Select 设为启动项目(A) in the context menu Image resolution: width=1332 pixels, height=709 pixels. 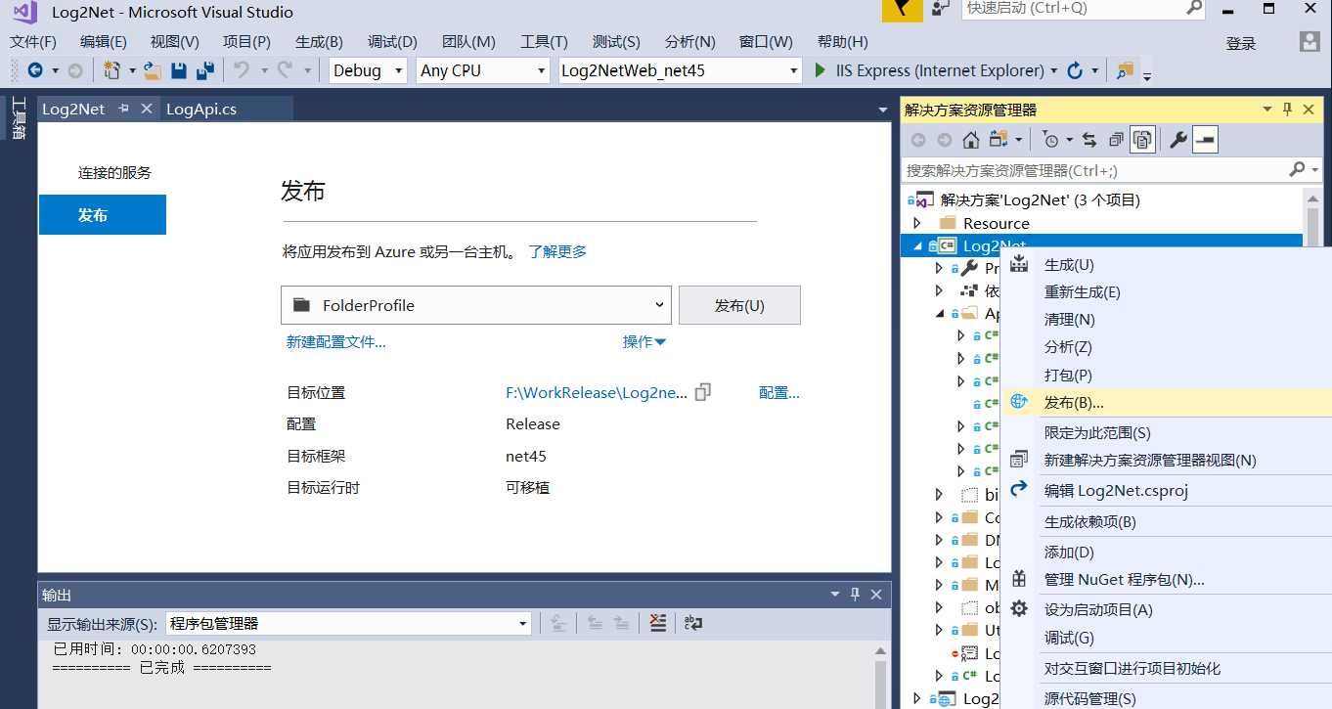tap(1167, 609)
